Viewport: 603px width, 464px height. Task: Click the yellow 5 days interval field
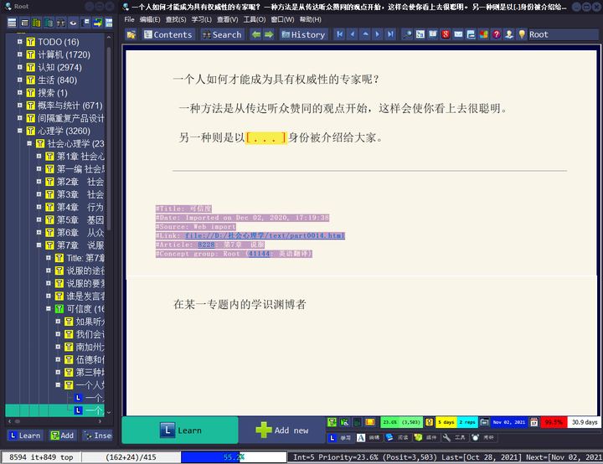(x=446, y=422)
